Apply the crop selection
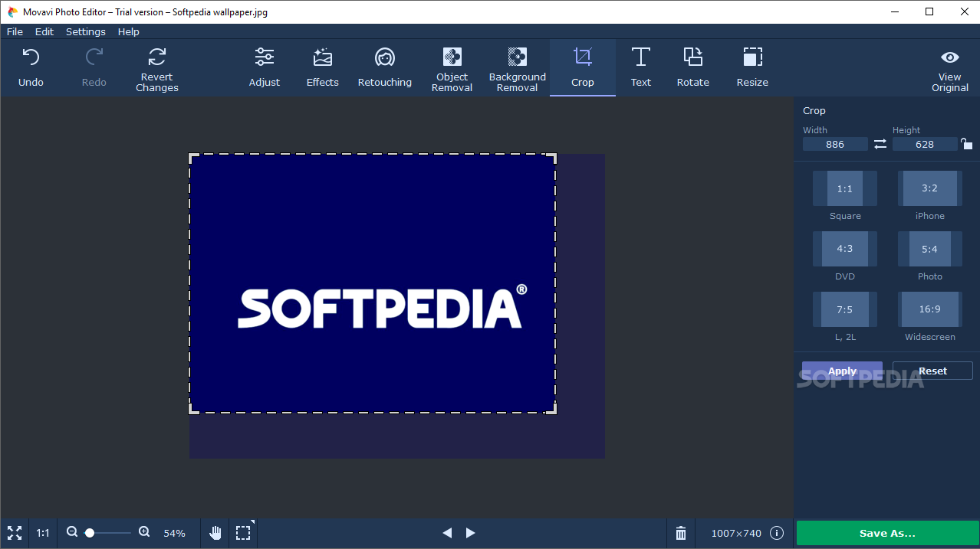This screenshot has height=549, width=980. 842,371
